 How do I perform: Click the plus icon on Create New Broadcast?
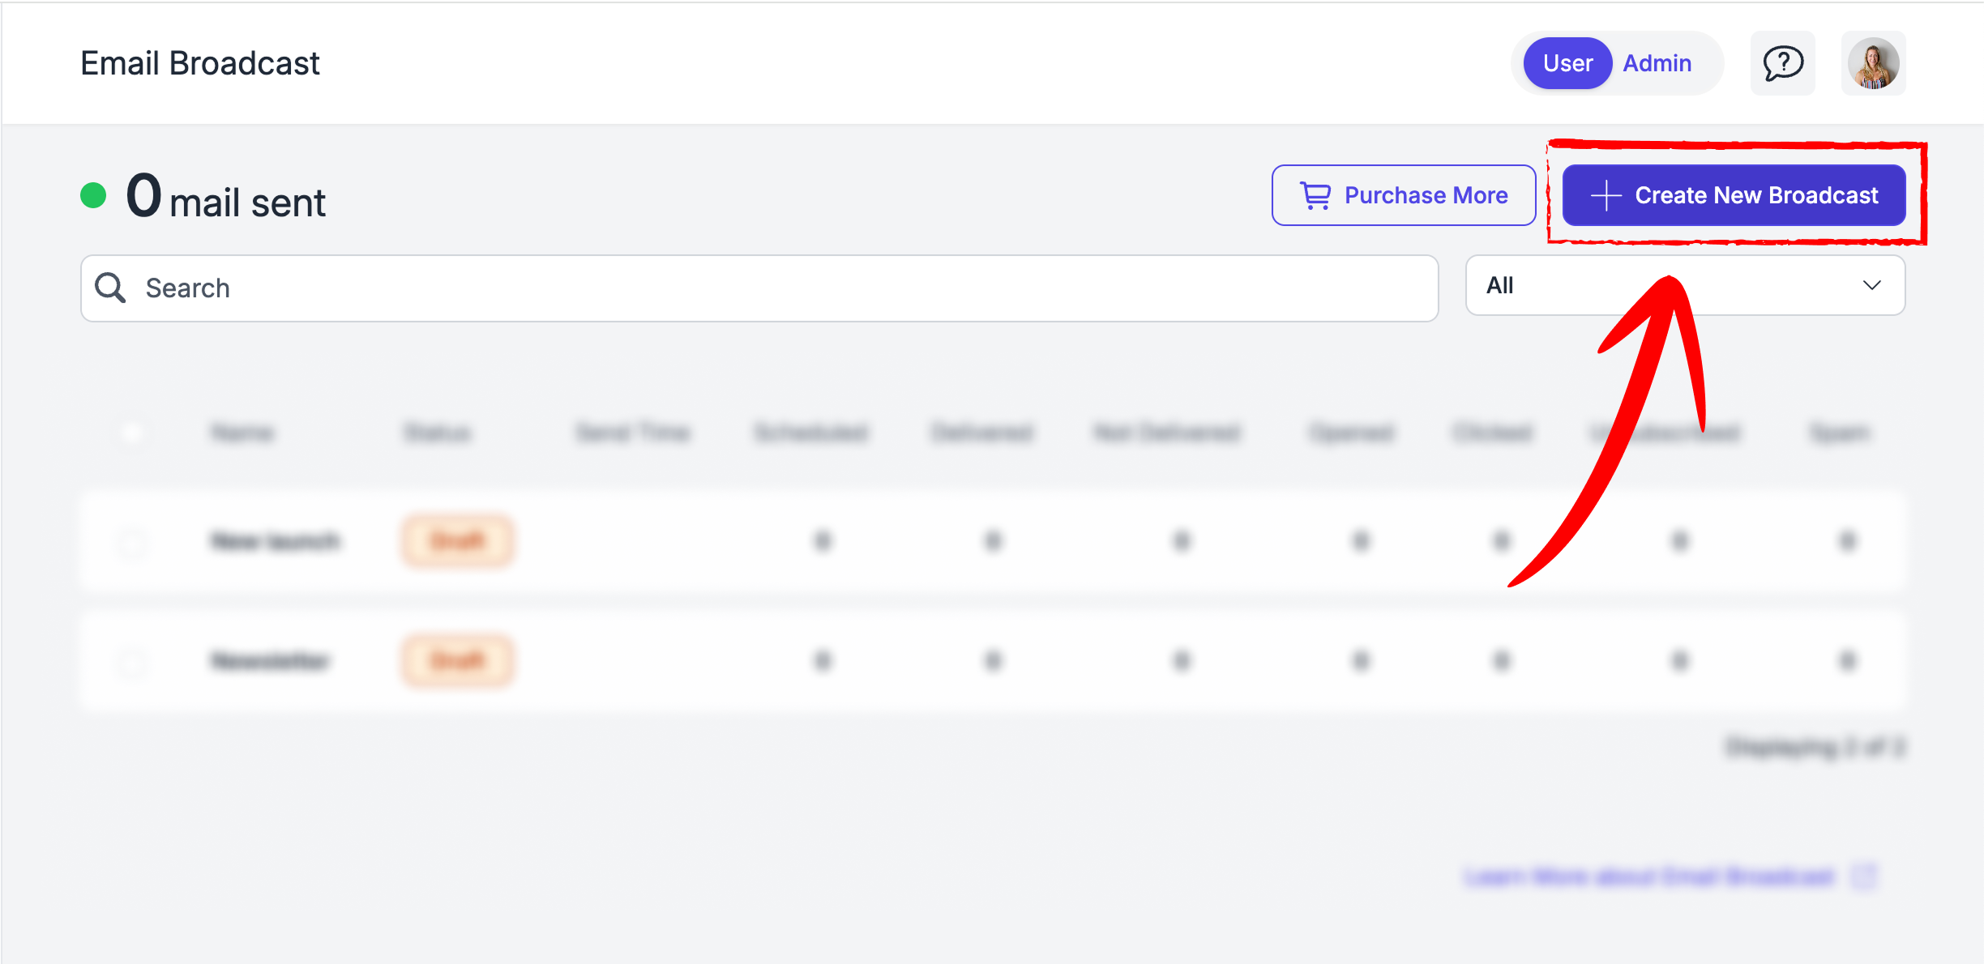click(x=1606, y=195)
